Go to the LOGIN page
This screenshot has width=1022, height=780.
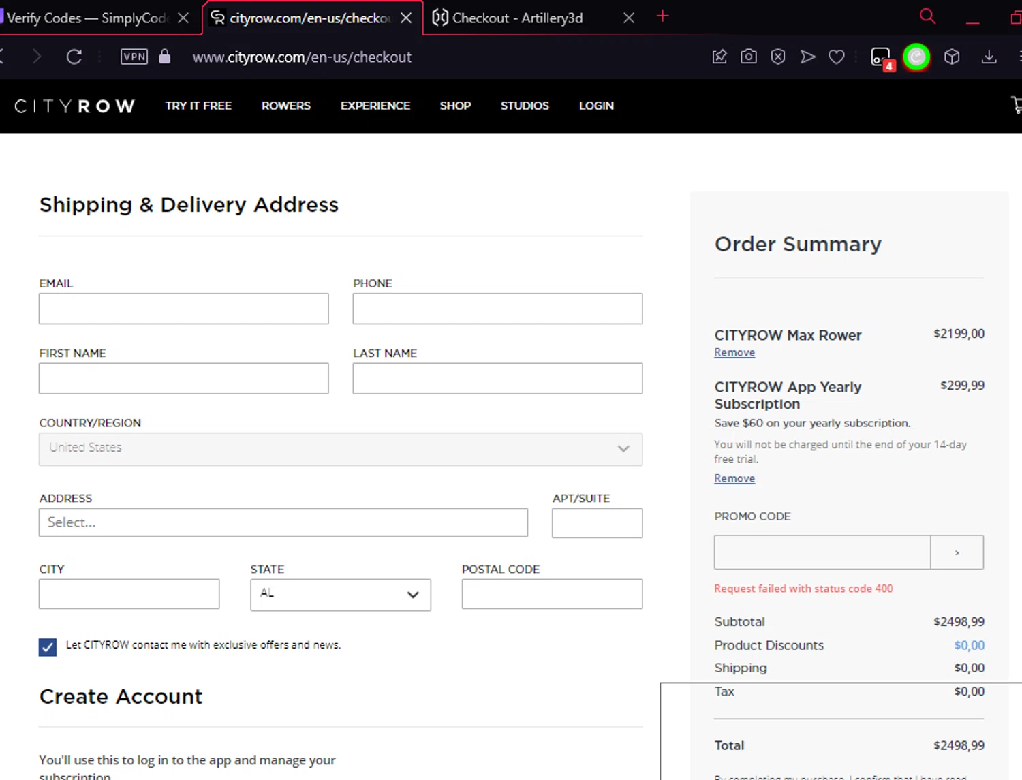(596, 106)
